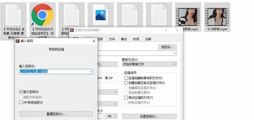
Task: Check 压缩后删除原来的文件 option
Action: pos(126,78)
